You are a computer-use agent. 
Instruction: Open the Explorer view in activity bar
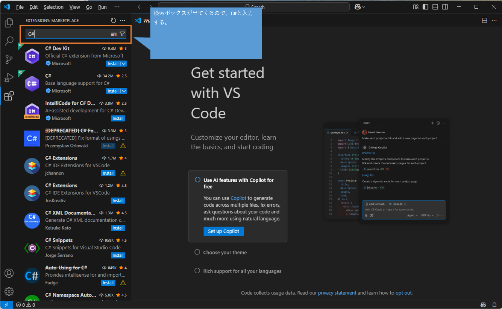click(x=9, y=23)
